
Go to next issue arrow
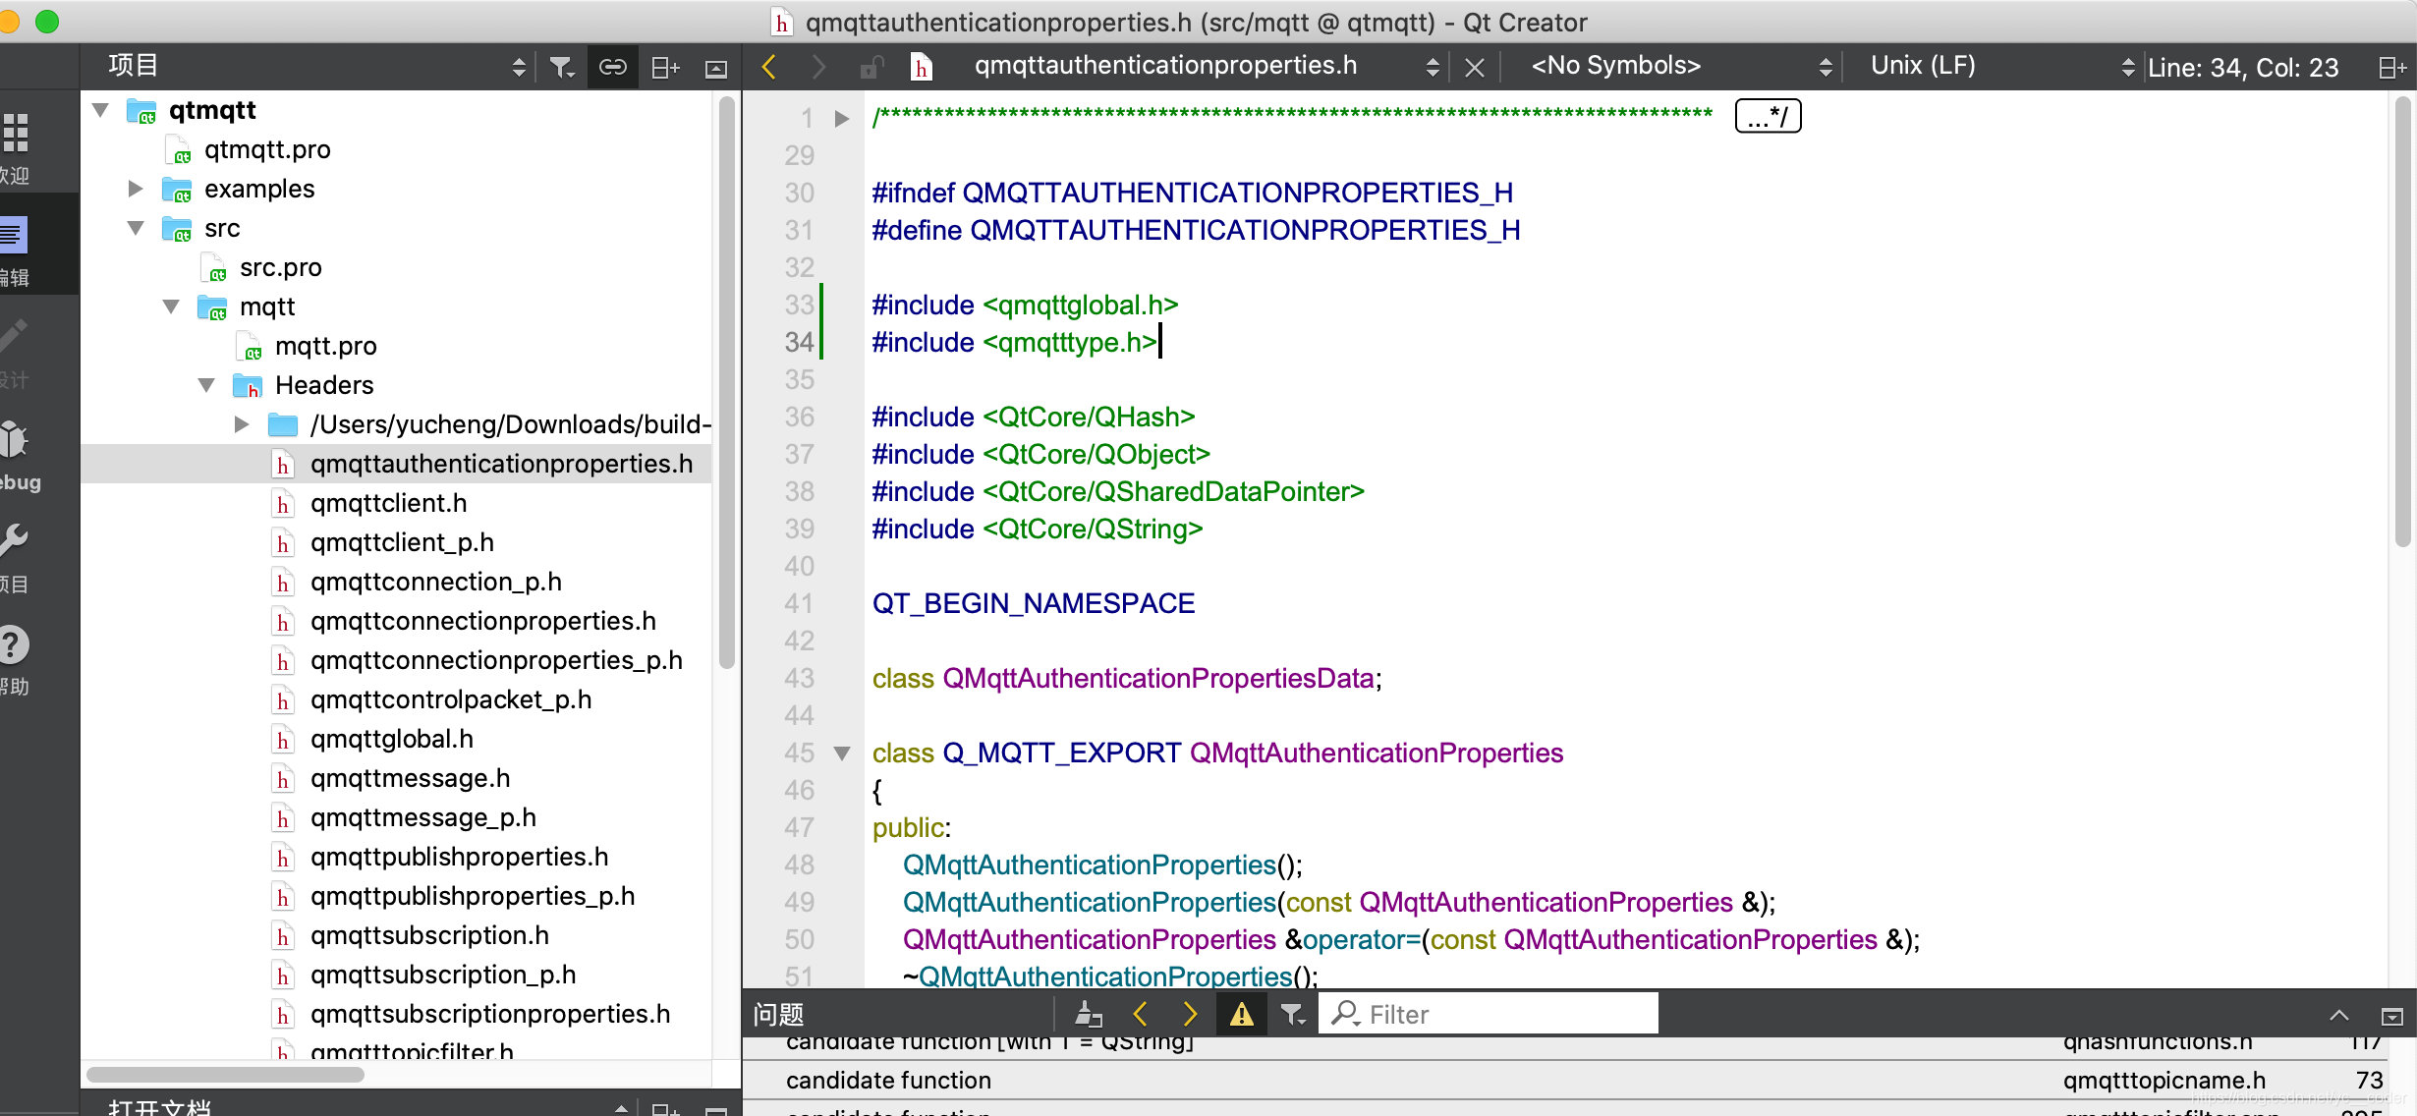[x=1190, y=1014]
